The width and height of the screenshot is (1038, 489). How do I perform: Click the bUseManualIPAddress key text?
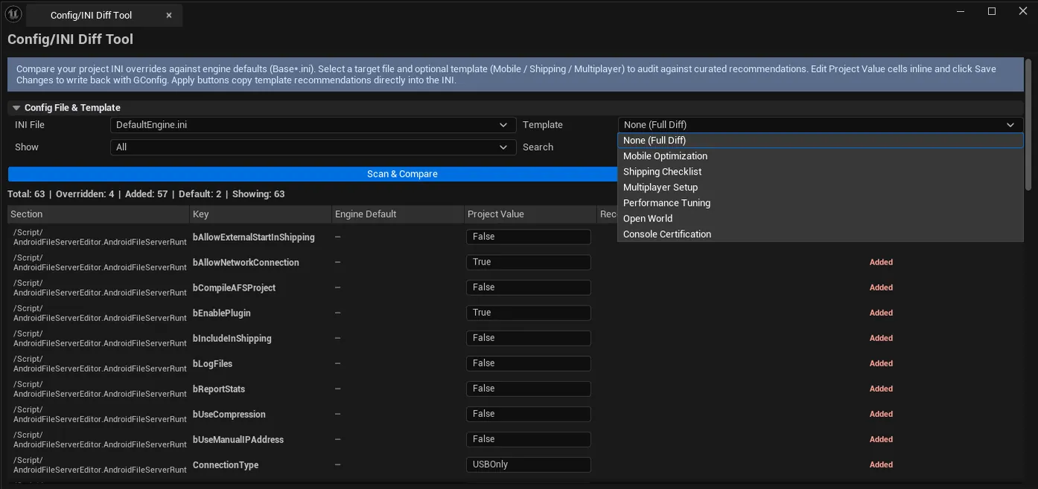pos(238,439)
